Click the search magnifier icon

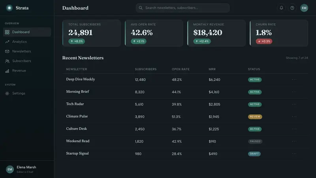click(x=141, y=8)
